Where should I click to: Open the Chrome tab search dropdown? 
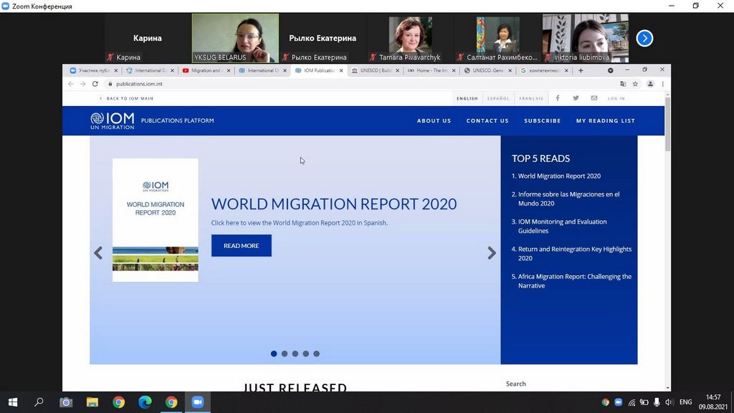611,70
